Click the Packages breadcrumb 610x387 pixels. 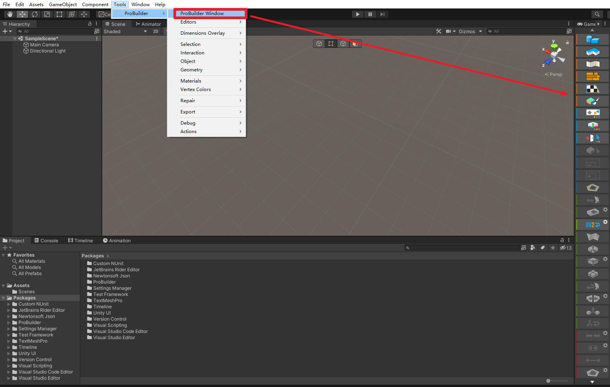point(93,256)
